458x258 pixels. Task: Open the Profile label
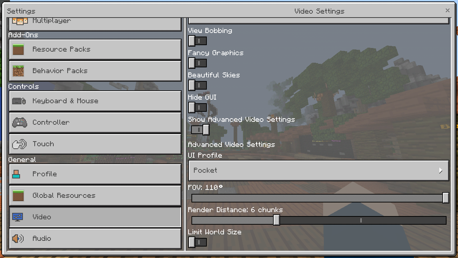coord(44,174)
